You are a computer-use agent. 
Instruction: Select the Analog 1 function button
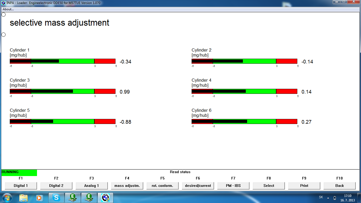click(x=92, y=186)
